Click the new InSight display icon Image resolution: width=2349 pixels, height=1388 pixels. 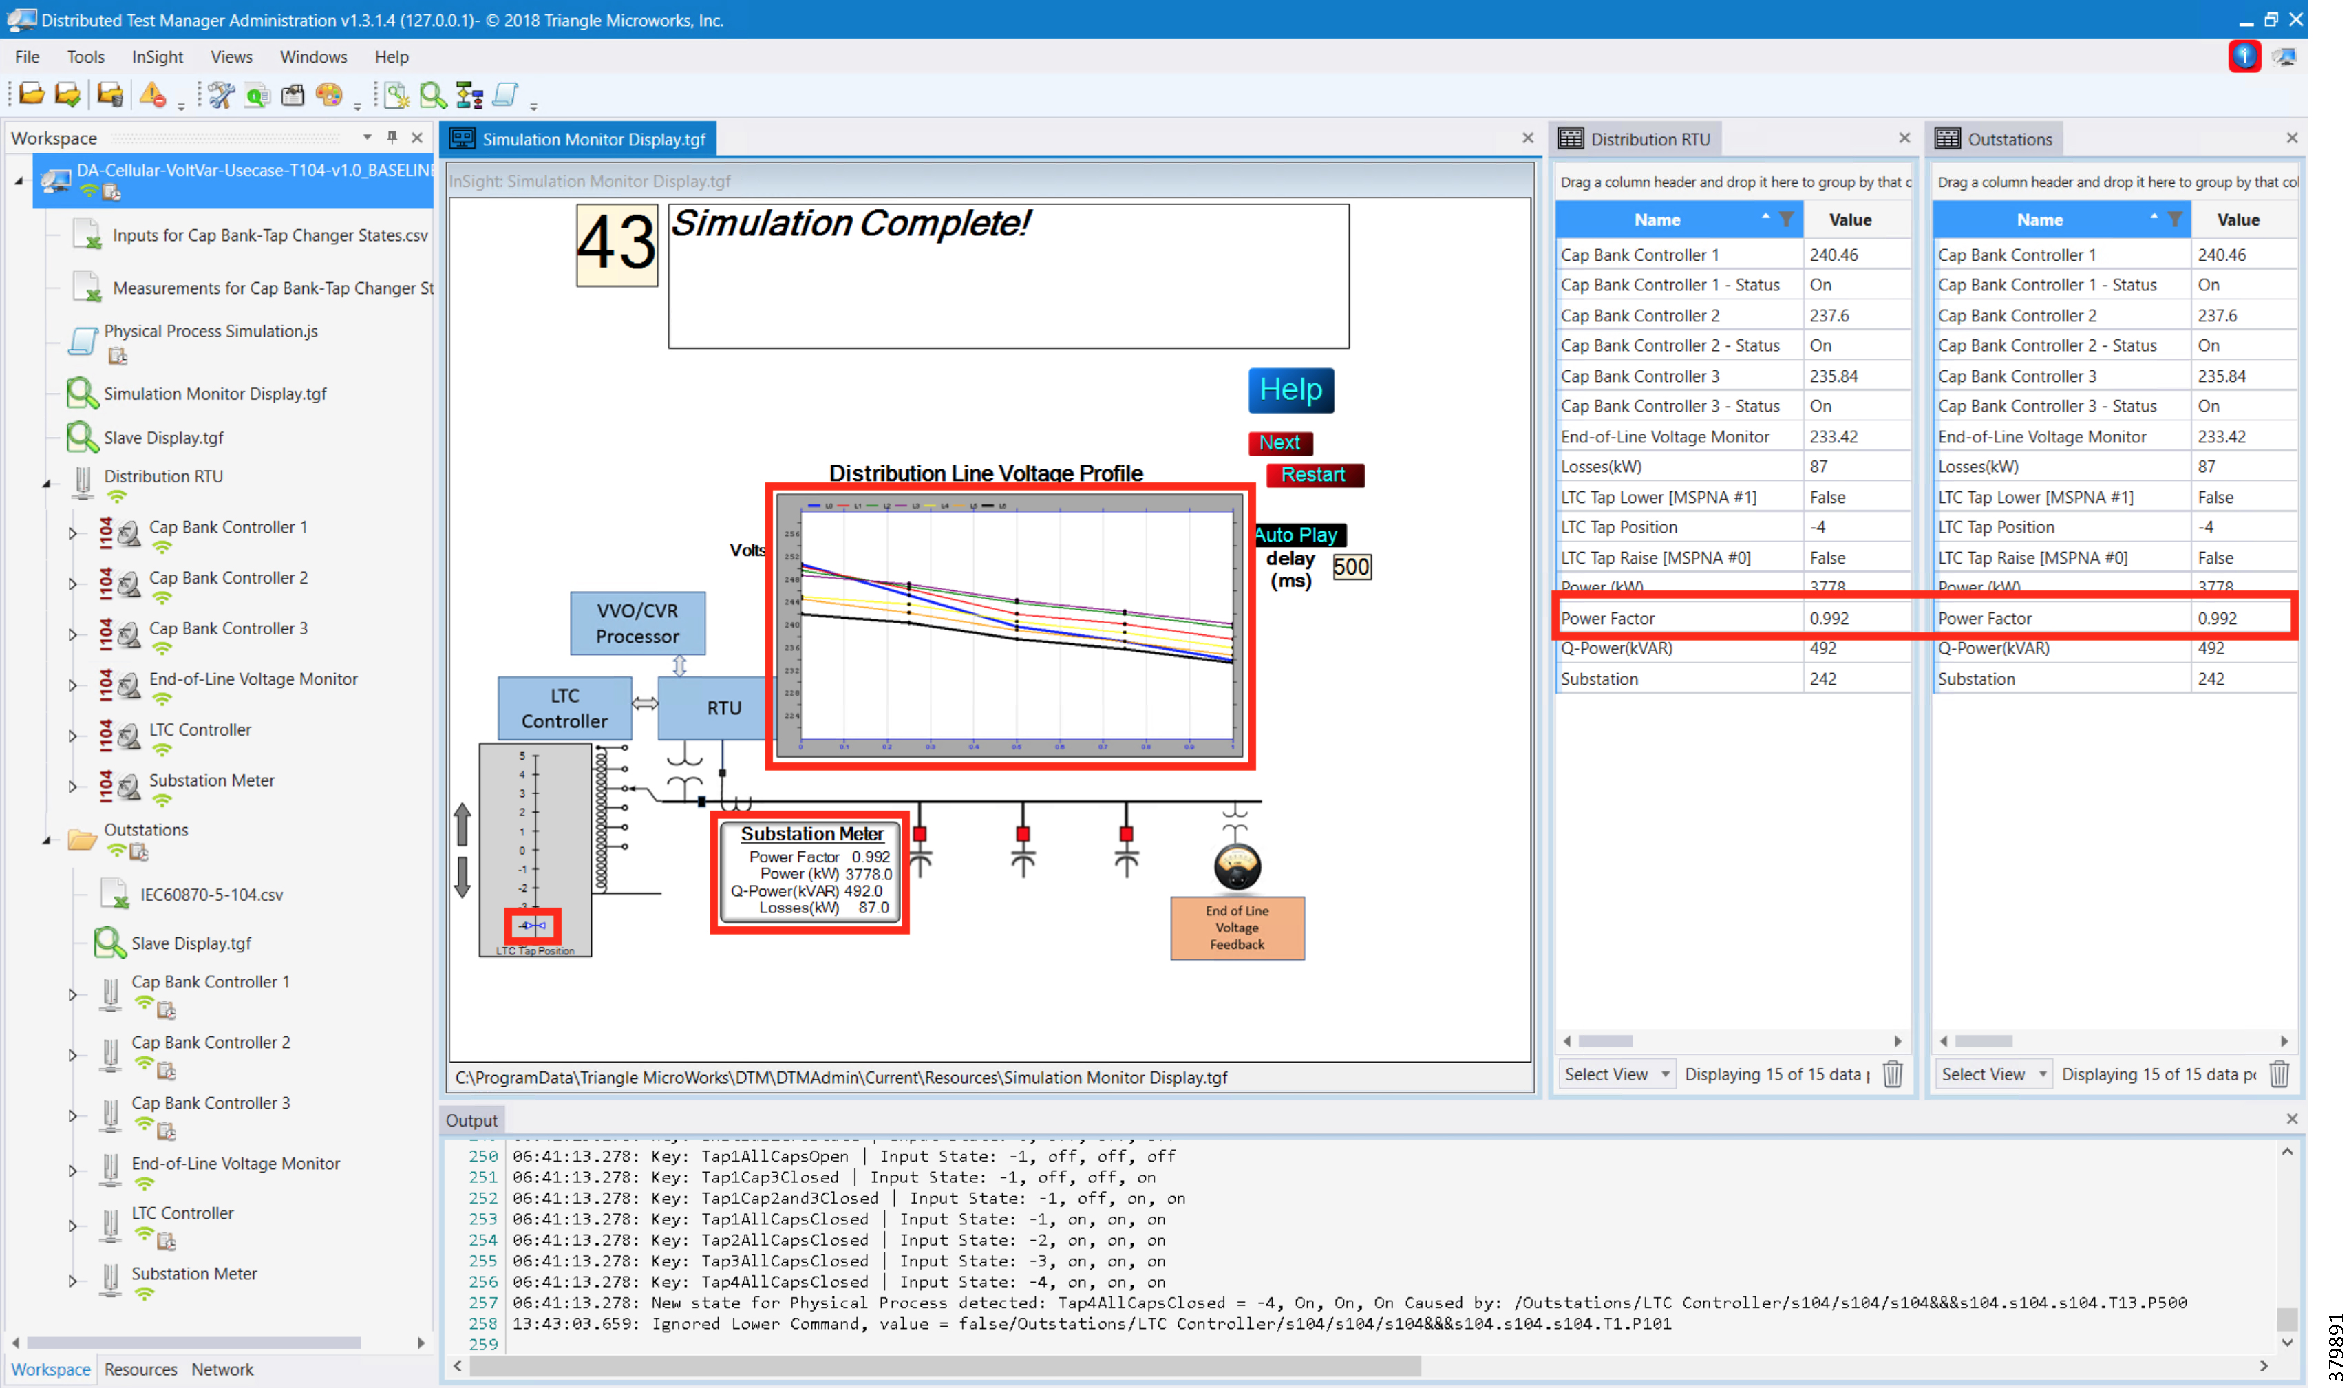[396, 94]
